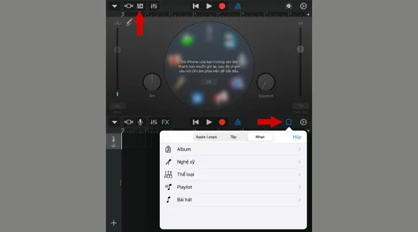Tap the FX button in lower toolbar
This screenshot has width=418, height=232.
[165, 122]
